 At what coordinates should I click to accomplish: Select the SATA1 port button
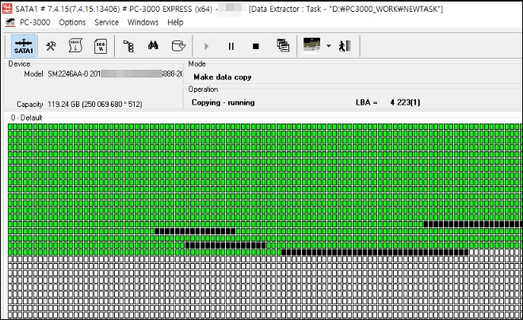(x=23, y=46)
